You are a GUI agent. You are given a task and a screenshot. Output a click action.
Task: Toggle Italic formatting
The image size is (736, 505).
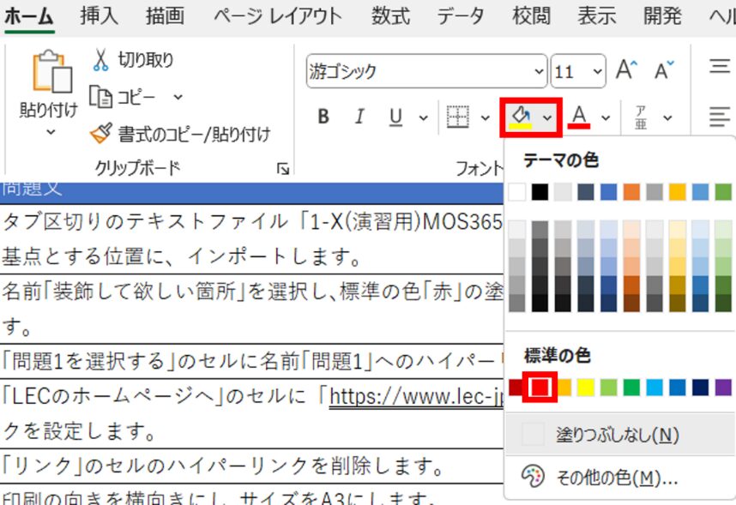[x=359, y=117]
